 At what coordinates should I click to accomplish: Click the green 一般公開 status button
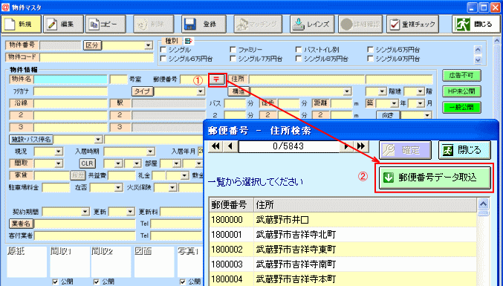pyautogui.click(x=461, y=108)
